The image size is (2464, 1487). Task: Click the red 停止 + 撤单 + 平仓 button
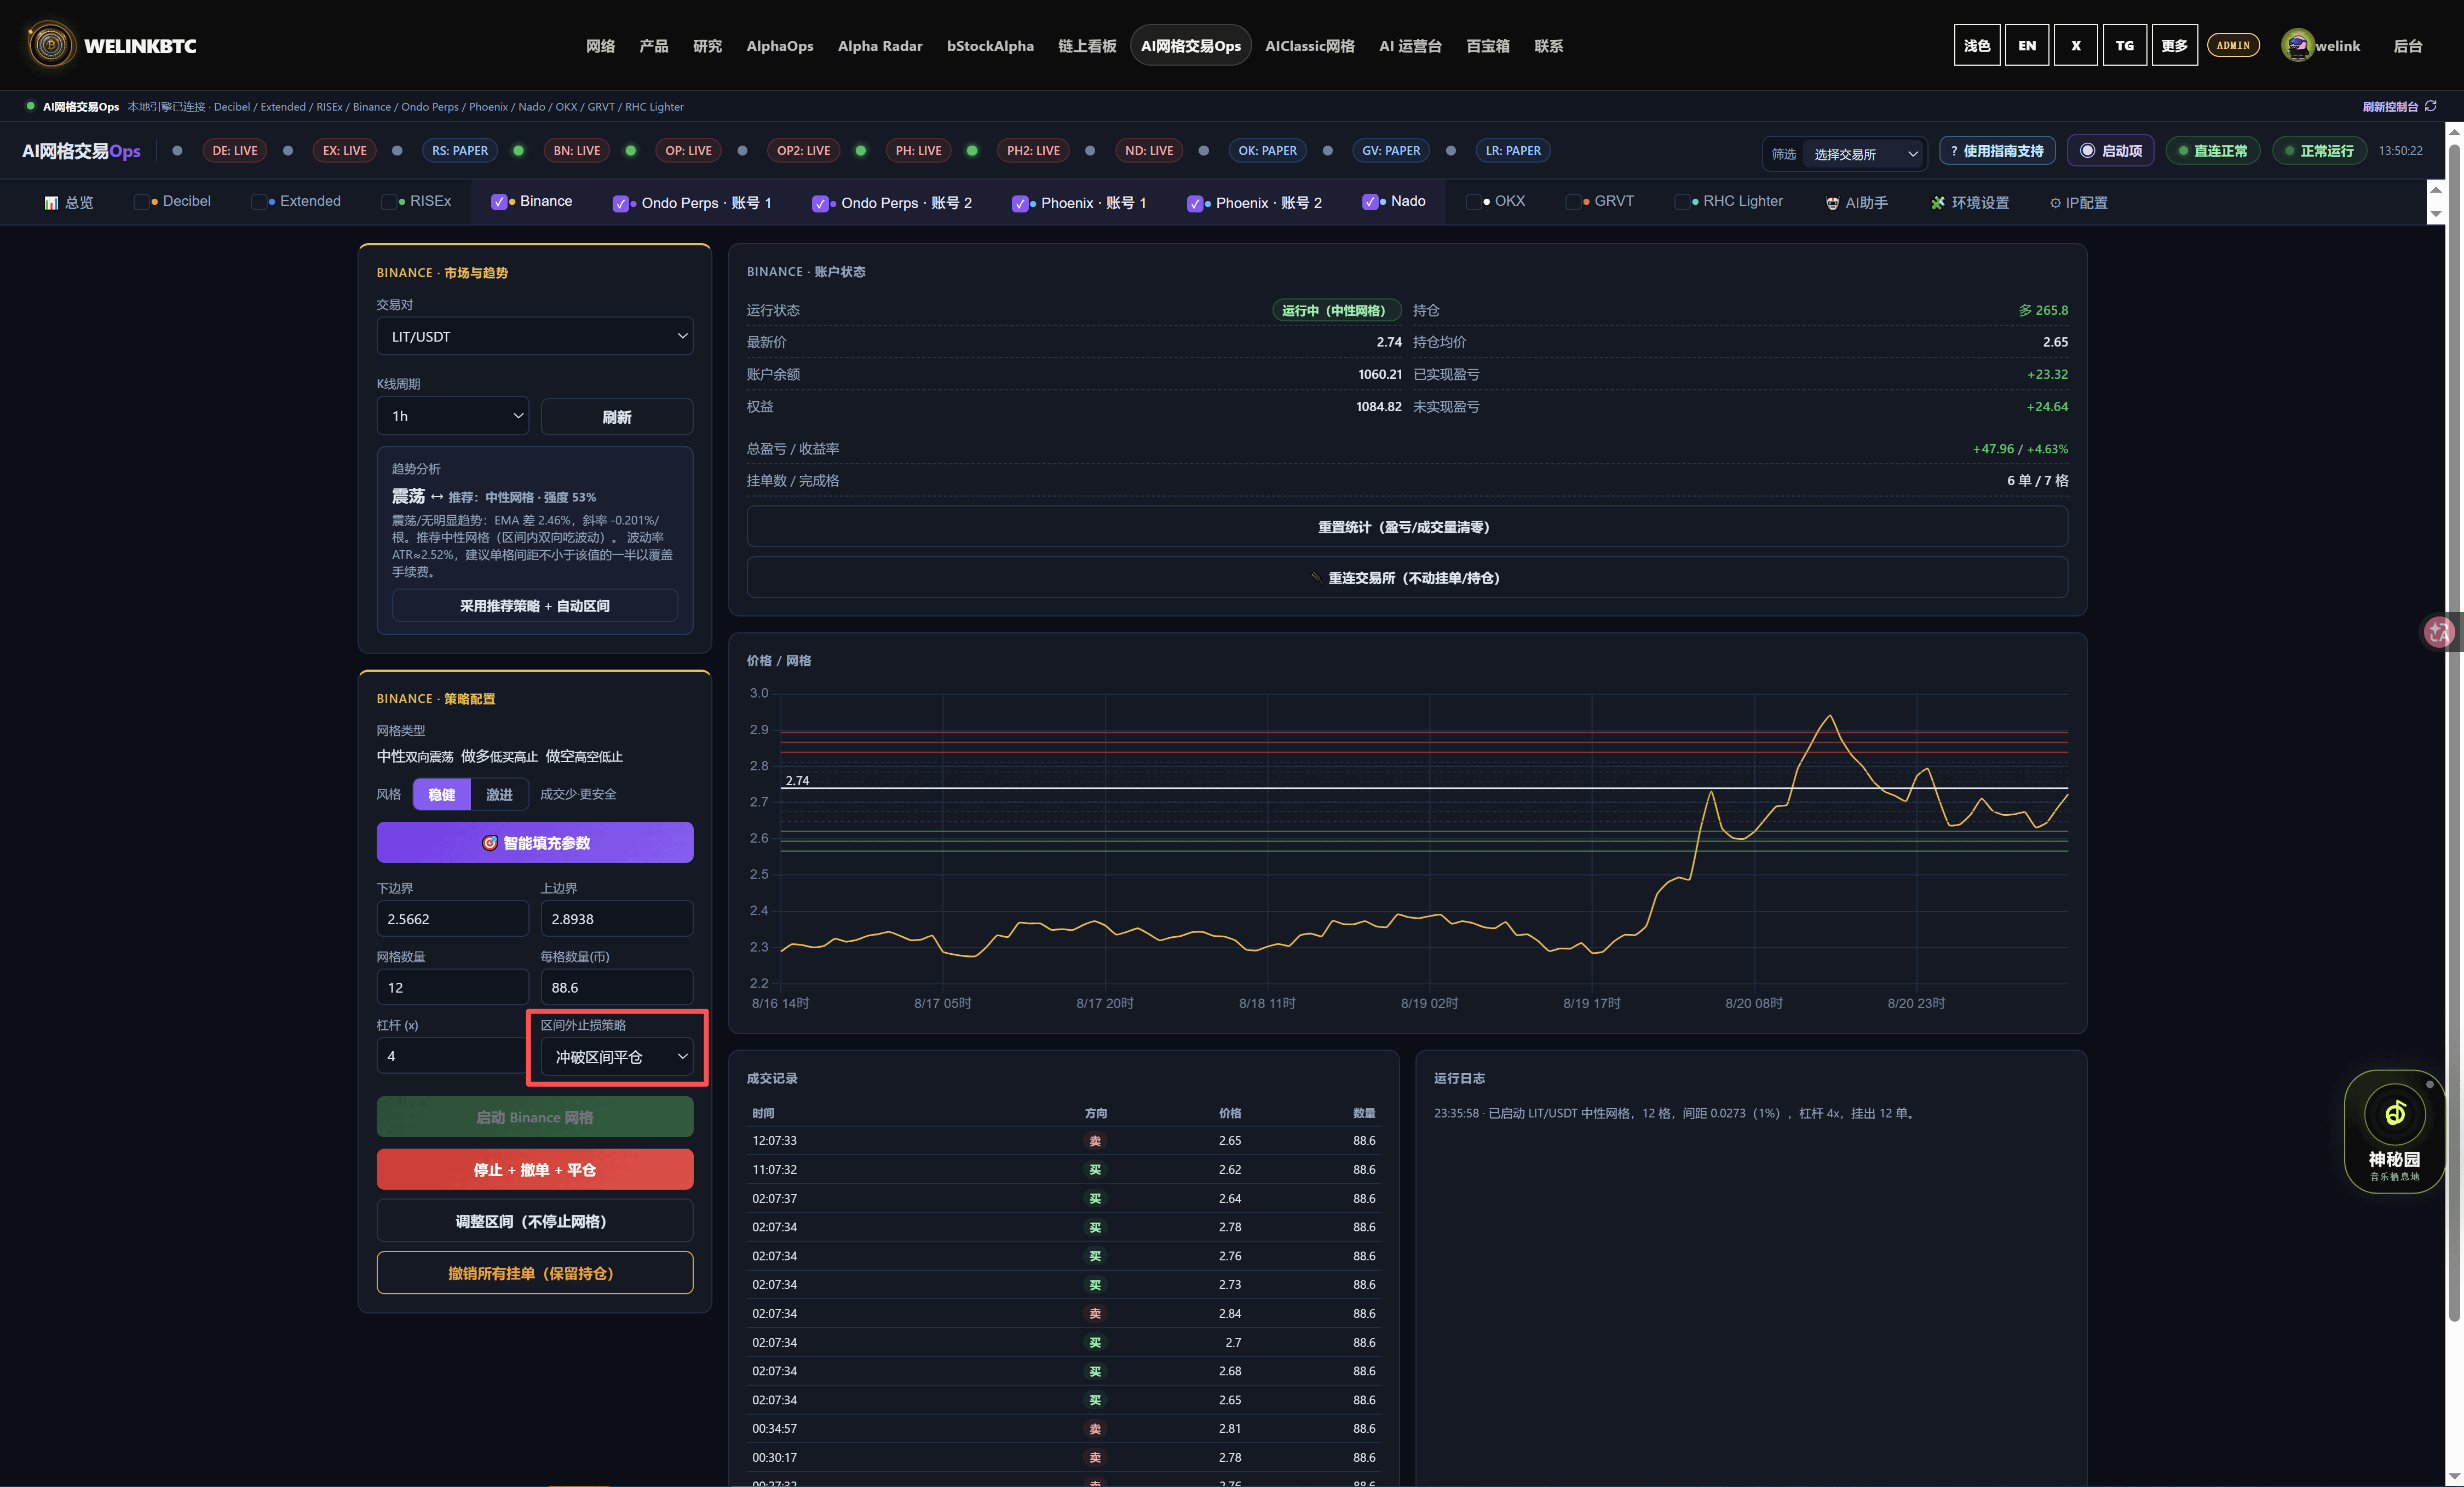[535, 1169]
